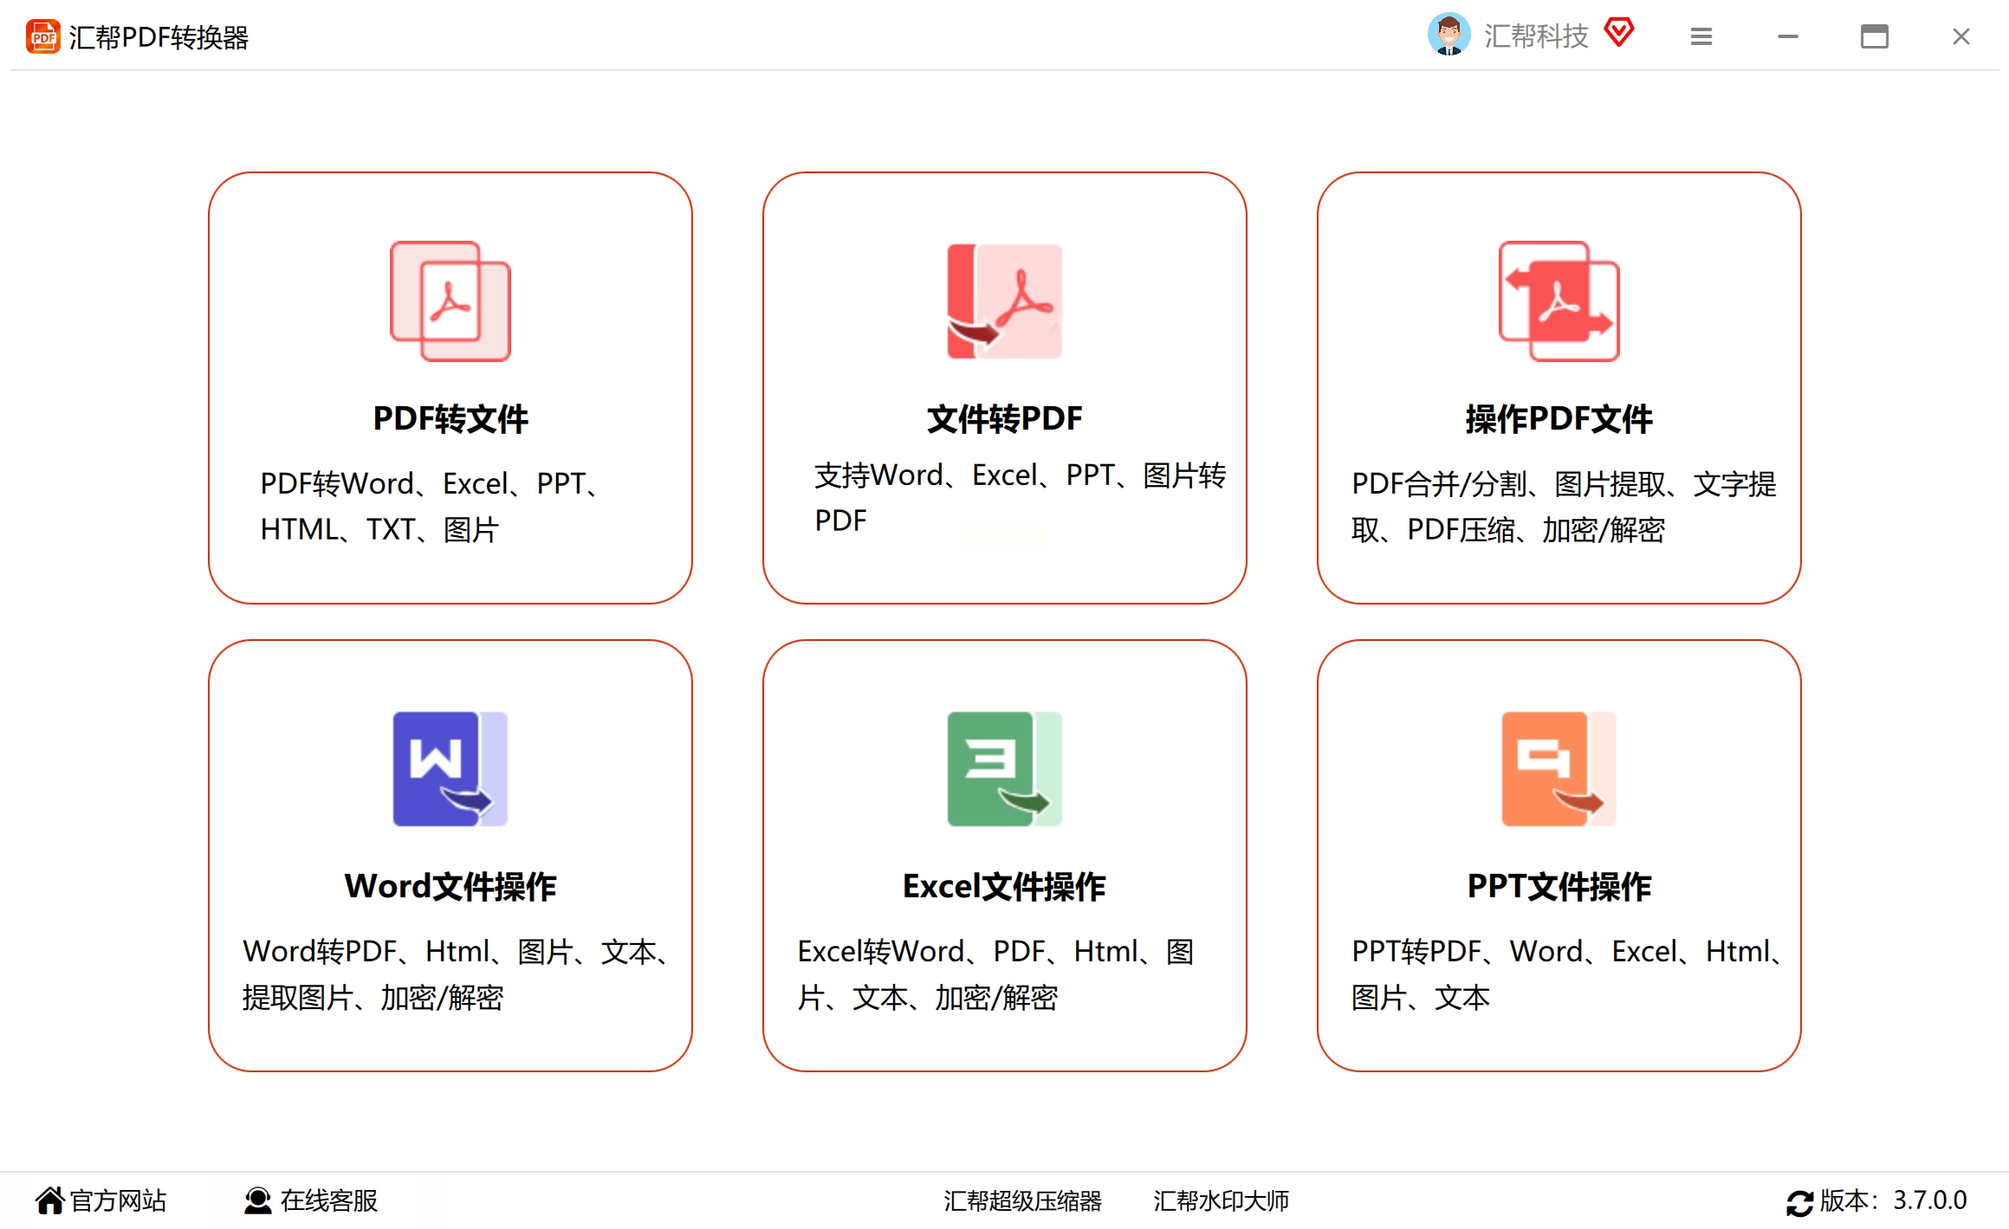Open the PPT file operations icon
The image size is (2009, 1229).
(1559, 768)
